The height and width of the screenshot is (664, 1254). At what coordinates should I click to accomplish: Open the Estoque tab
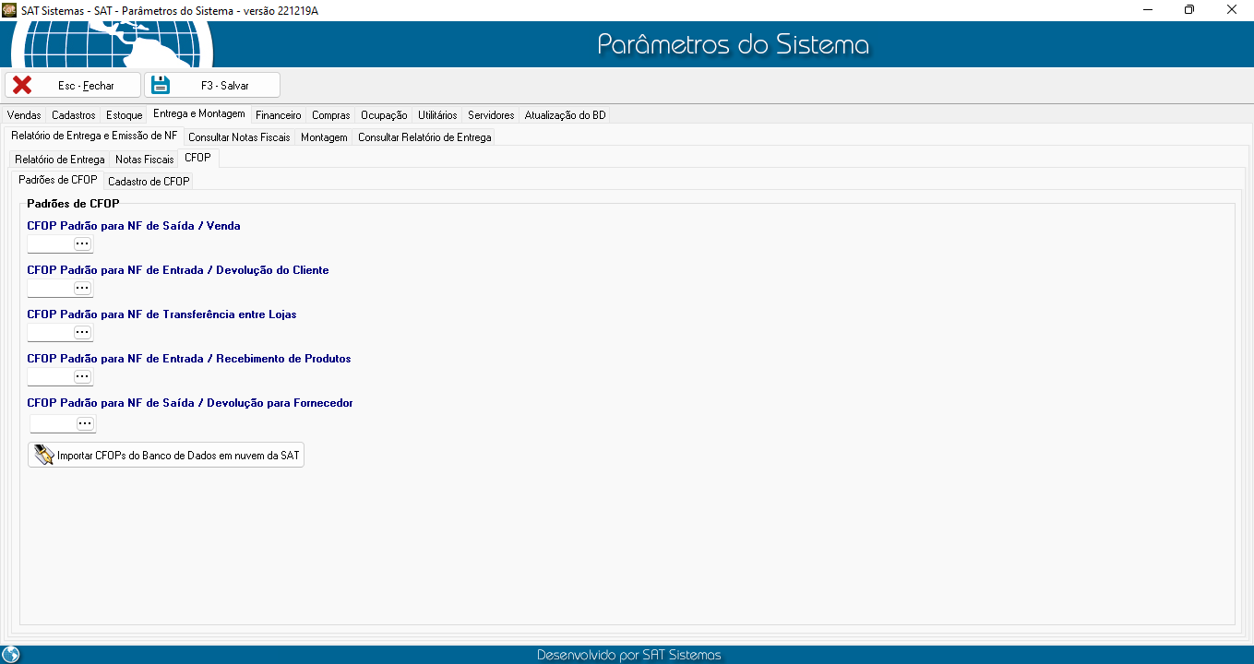click(124, 115)
